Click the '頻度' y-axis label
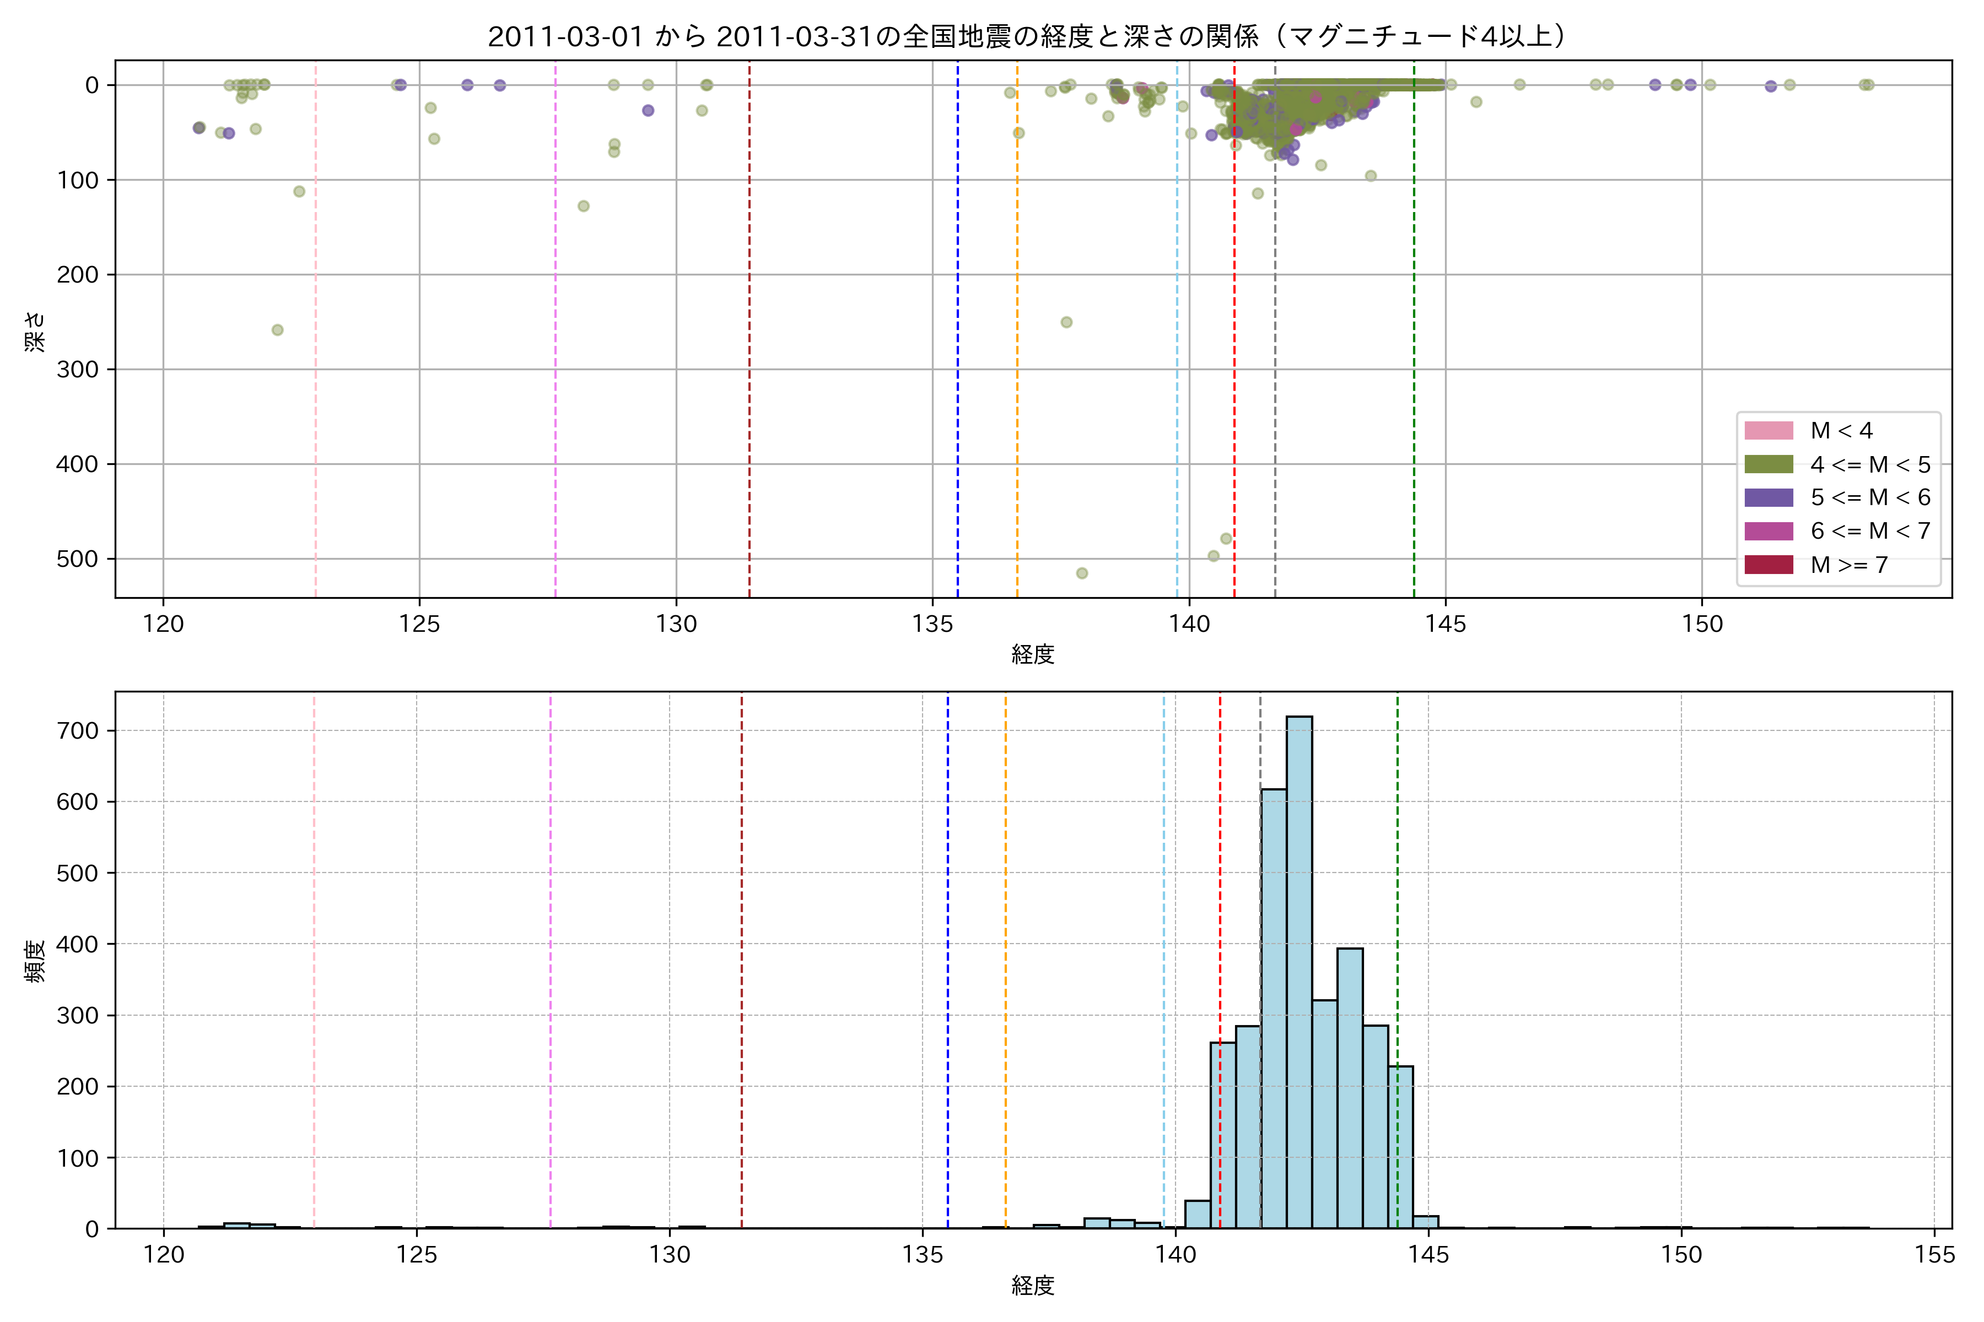 [x=35, y=961]
